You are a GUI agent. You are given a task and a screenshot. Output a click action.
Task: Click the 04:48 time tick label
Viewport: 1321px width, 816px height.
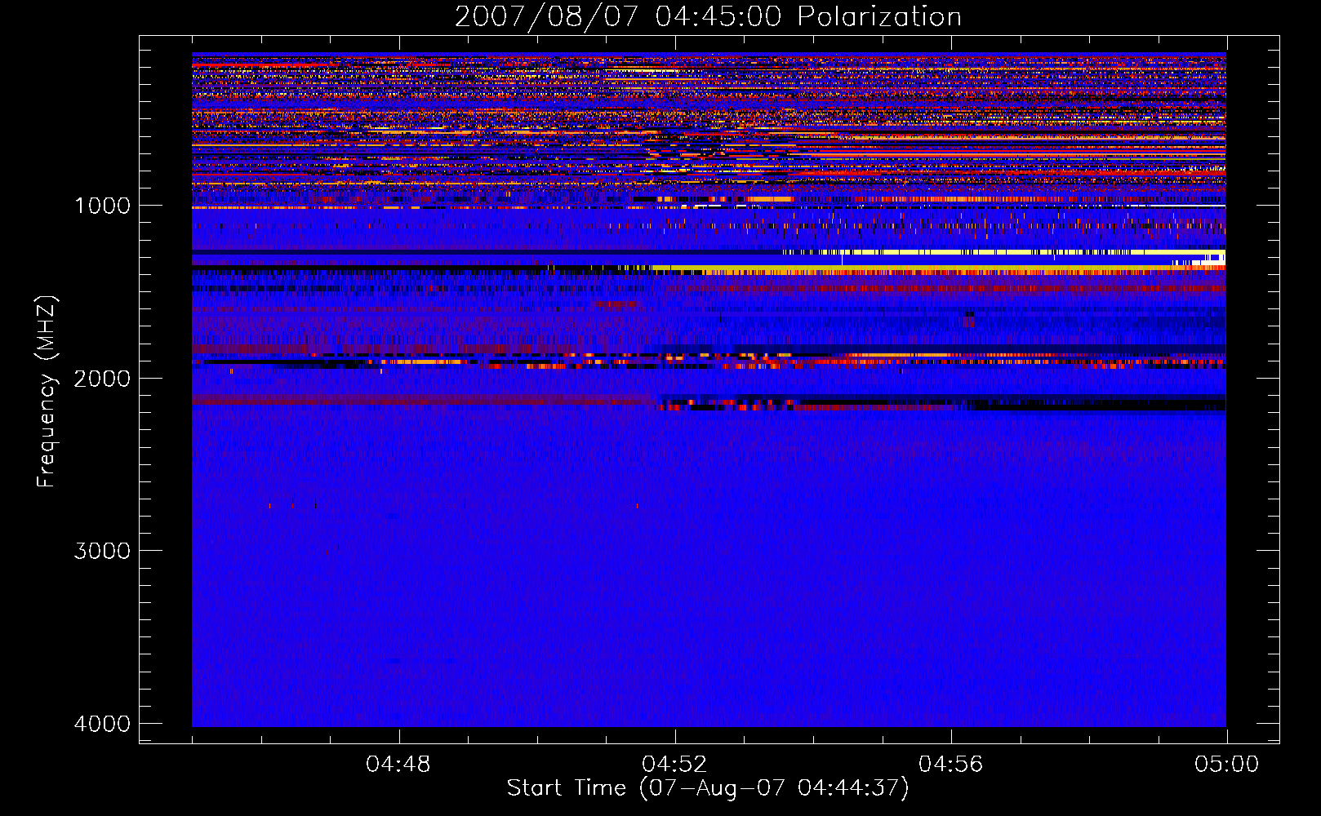(398, 765)
